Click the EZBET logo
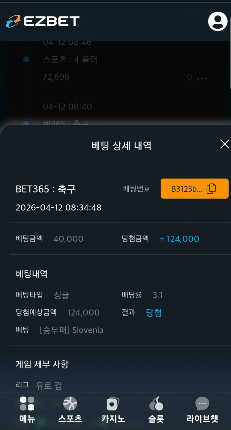 point(43,21)
